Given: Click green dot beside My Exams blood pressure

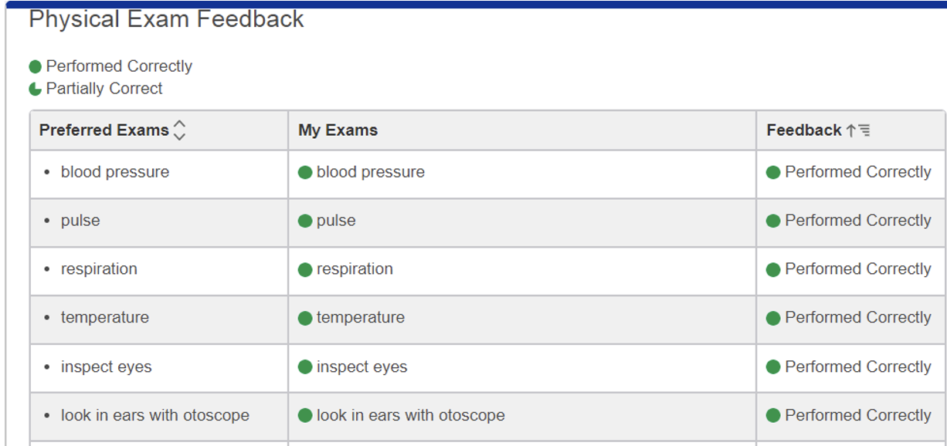Looking at the screenshot, I should pos(305,173).
